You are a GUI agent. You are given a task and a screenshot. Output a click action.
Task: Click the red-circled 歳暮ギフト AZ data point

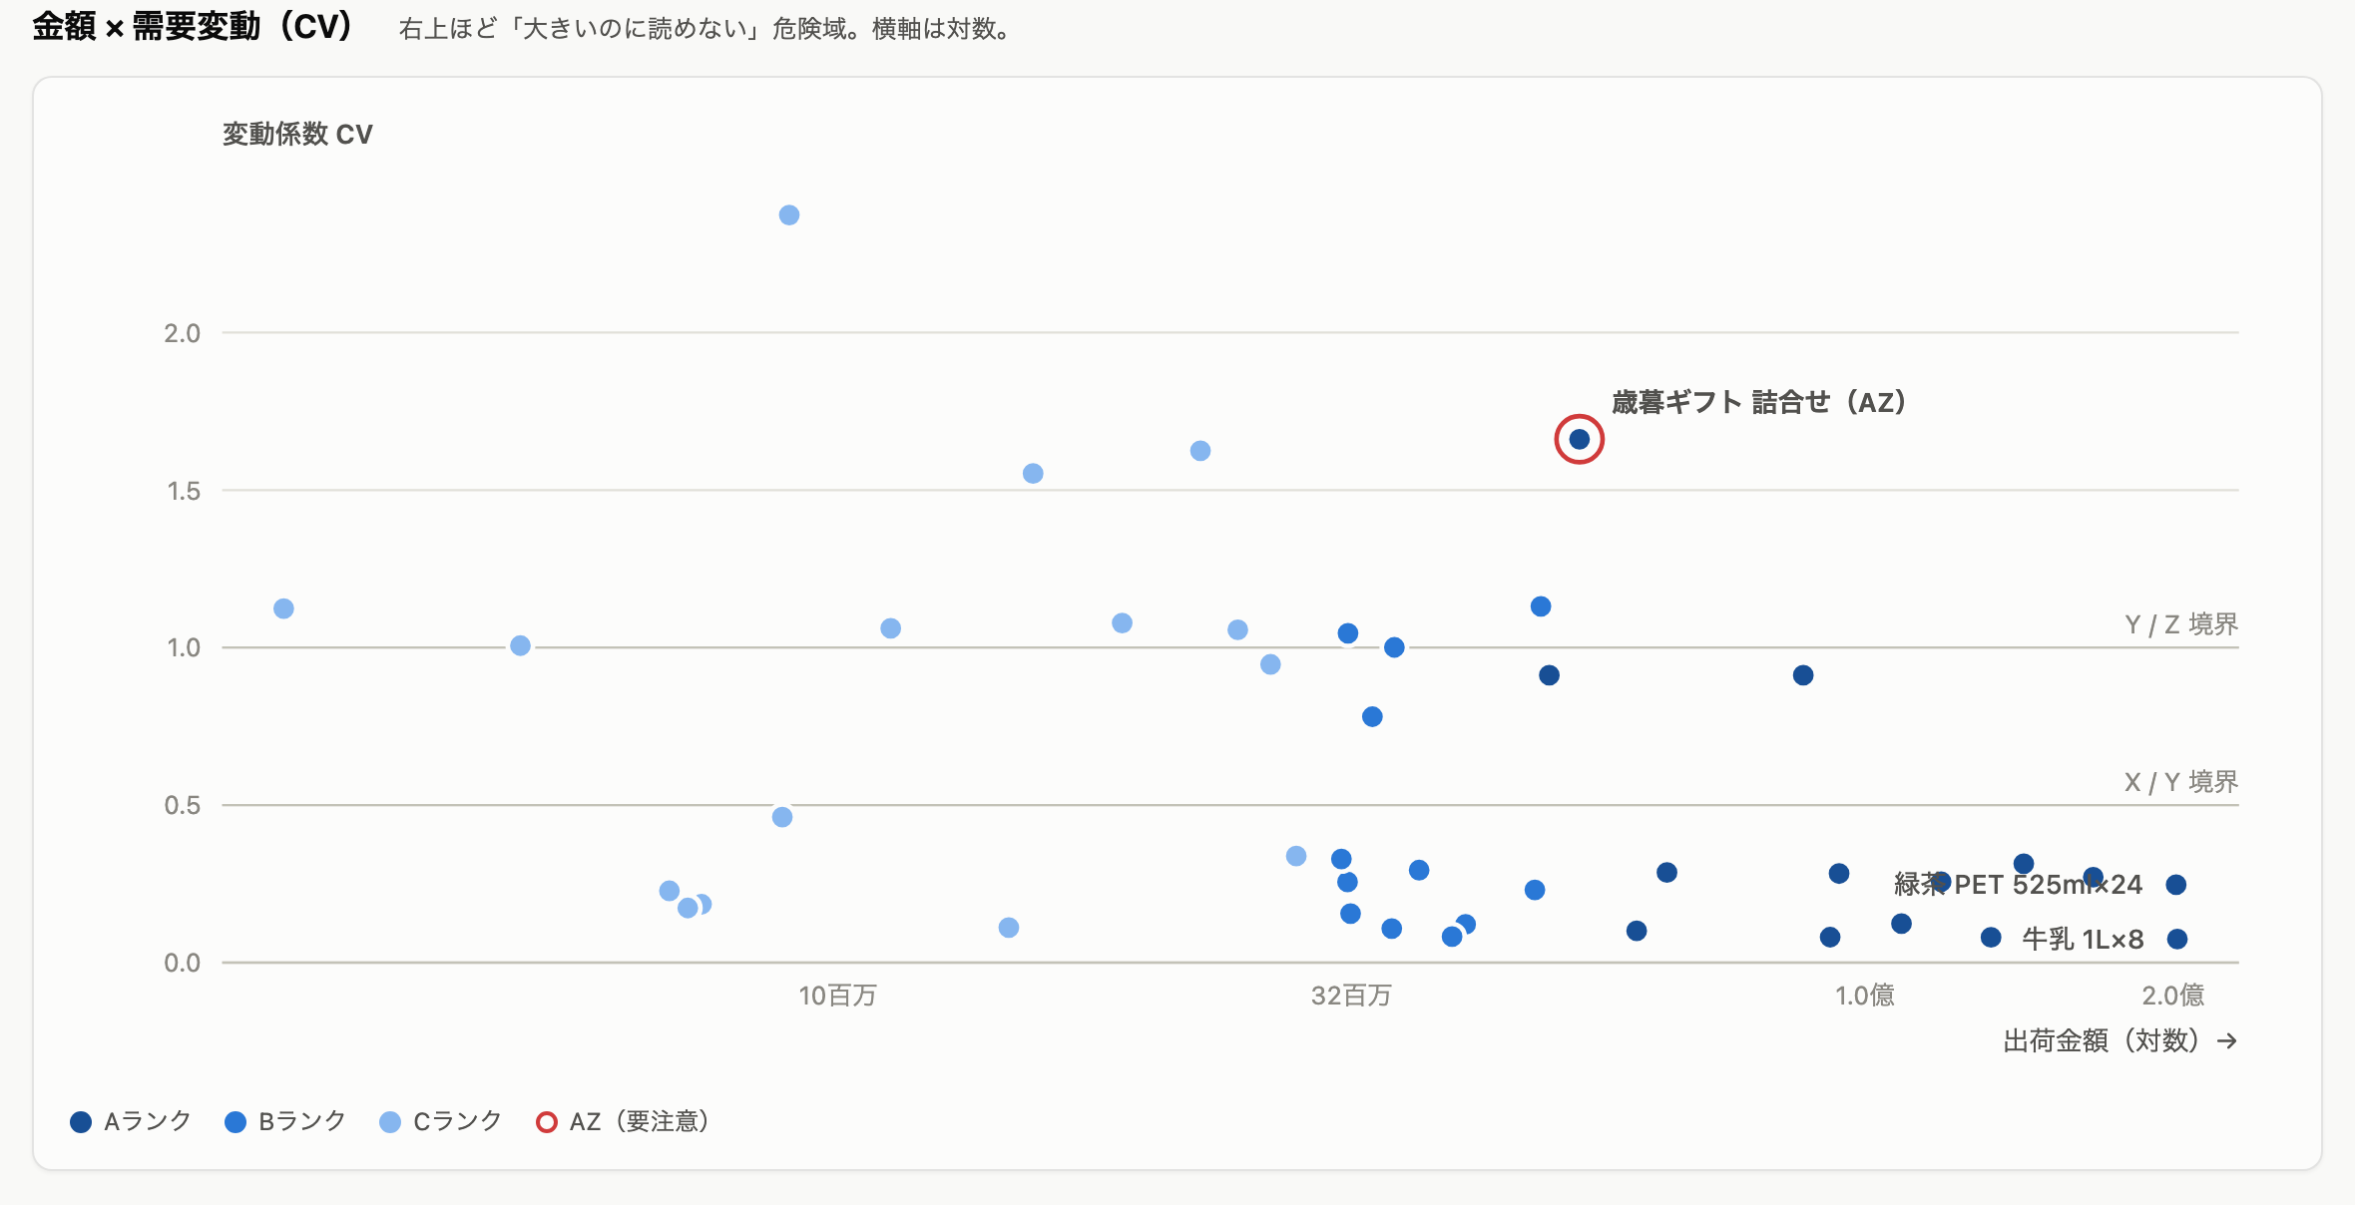click(1579, 439)
